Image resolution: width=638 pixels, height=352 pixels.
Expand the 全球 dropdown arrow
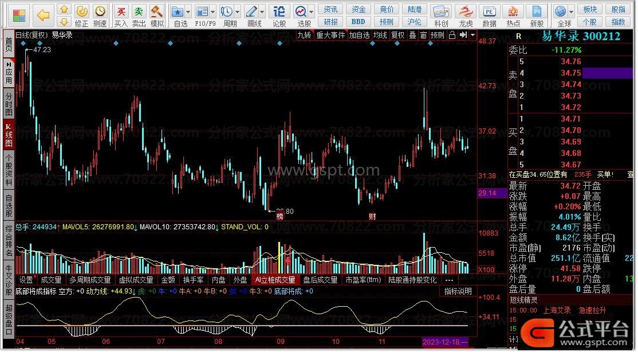pyautogui.click(x=571, y=12)
